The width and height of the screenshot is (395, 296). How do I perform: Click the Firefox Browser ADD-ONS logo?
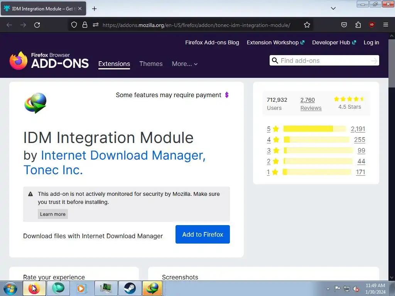pyautogui.click(x=49, y=61)
